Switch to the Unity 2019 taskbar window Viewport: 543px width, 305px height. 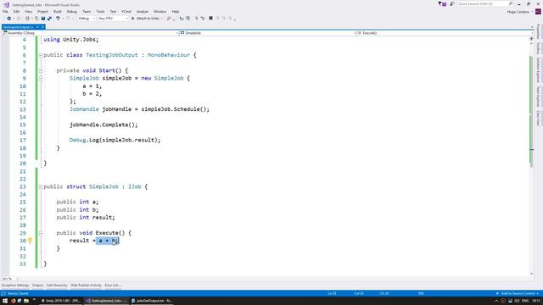(x=61, y=301)
